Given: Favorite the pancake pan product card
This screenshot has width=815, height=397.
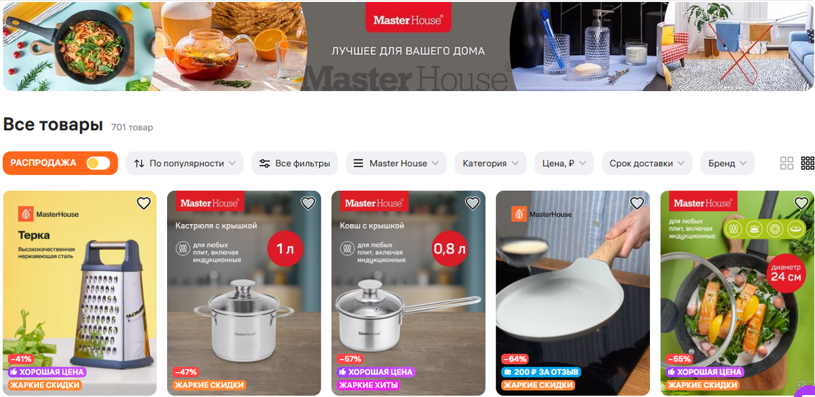Looking at the screenshot, I should pyautogui.click(x=637, y=203).
